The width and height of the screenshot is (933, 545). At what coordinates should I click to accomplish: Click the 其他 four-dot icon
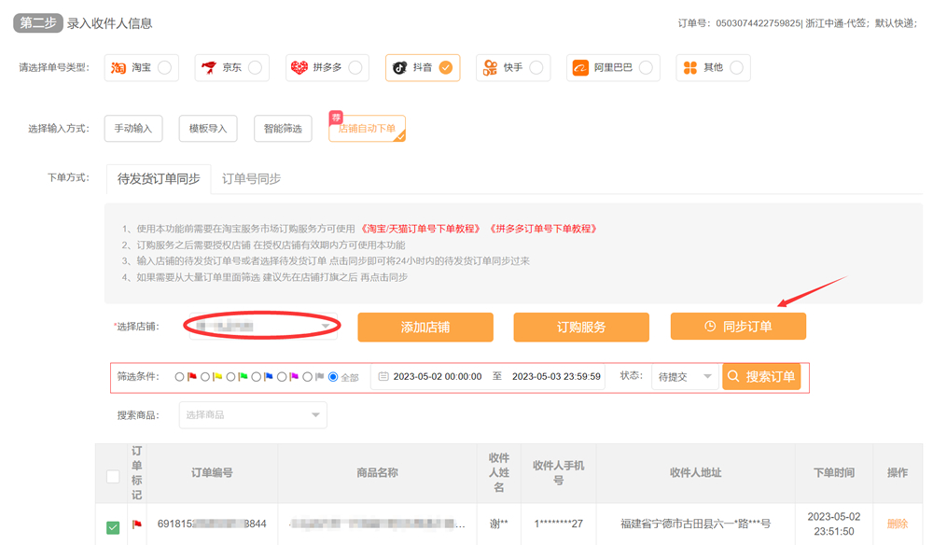pos(690,68)
